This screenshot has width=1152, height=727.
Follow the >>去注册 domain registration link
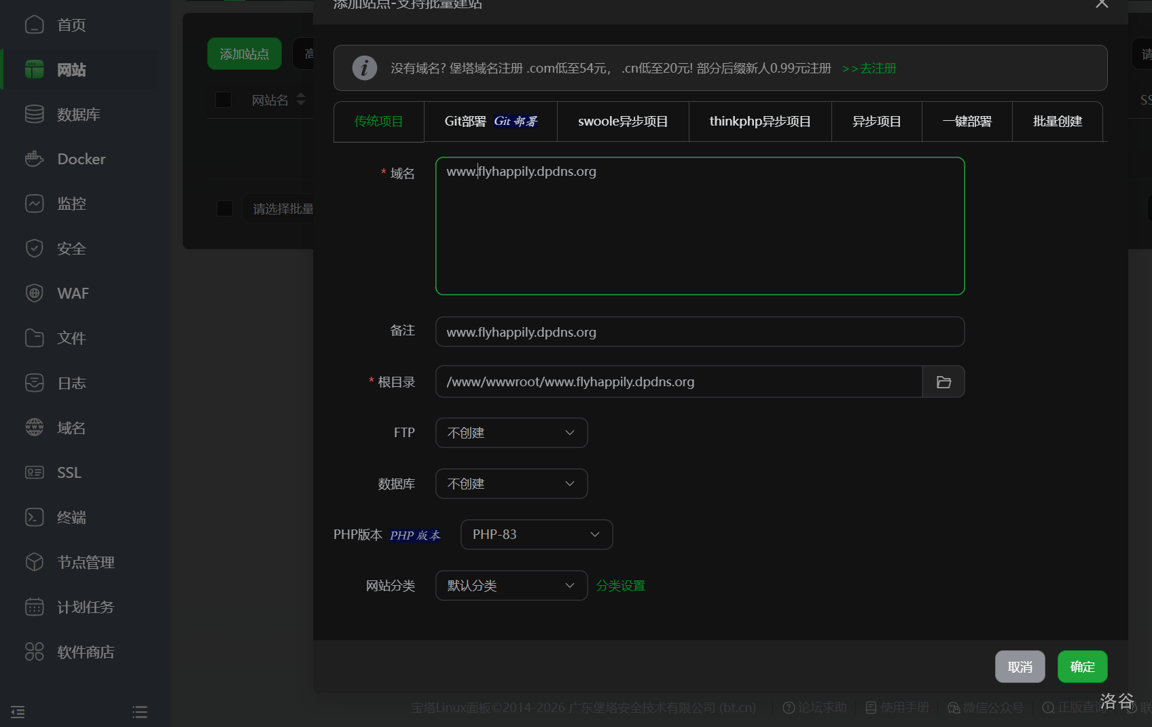pos(869,69)
